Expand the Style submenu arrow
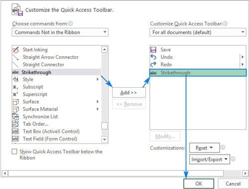The width and height of the screenshot is (249, 189). (x=98, y=79)
